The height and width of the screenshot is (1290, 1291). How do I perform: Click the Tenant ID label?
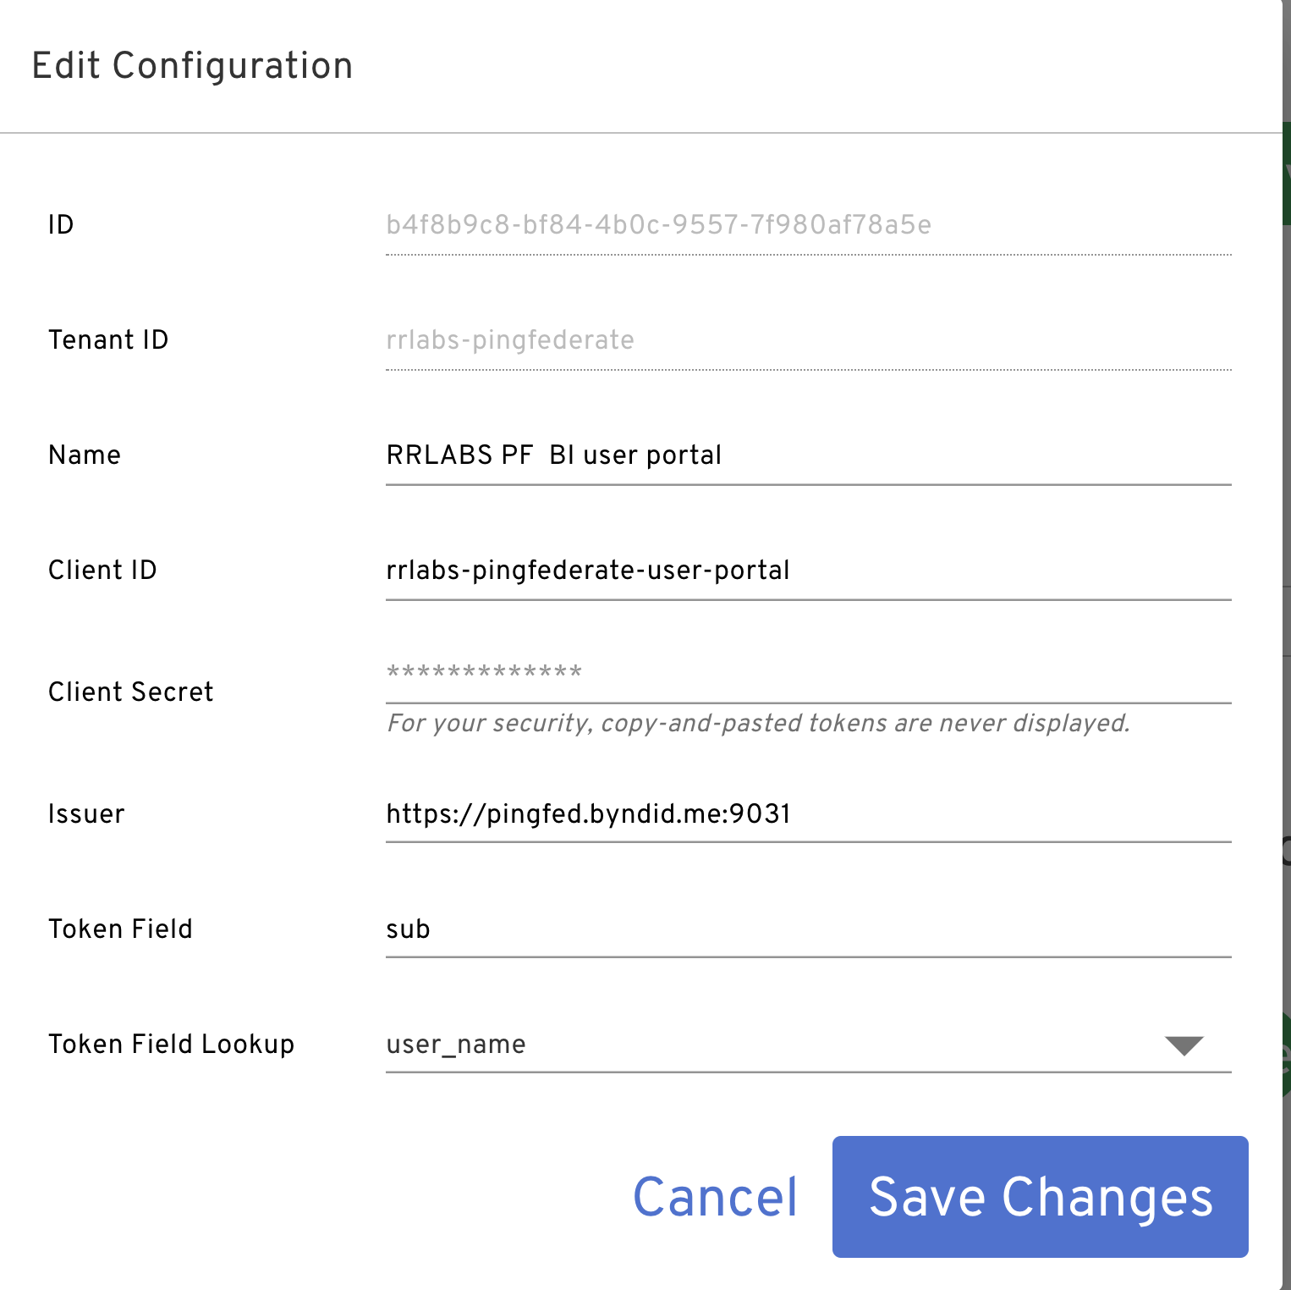tap(108, 340)
